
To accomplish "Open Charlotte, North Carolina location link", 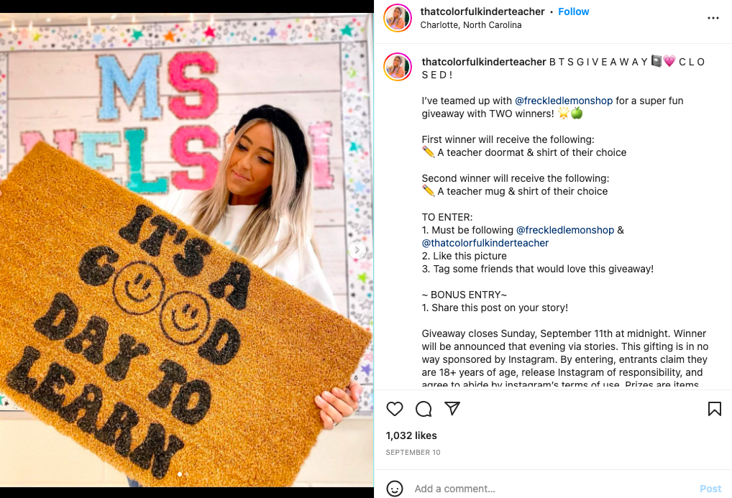I will (470, 24).
